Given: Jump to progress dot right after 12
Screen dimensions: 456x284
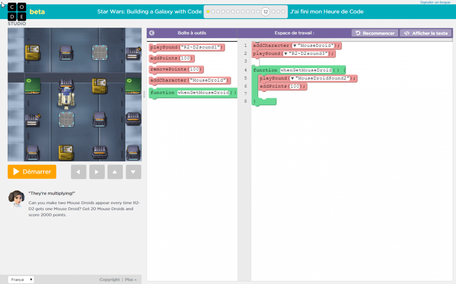Looking at the screenshot, I should (274, 12).
